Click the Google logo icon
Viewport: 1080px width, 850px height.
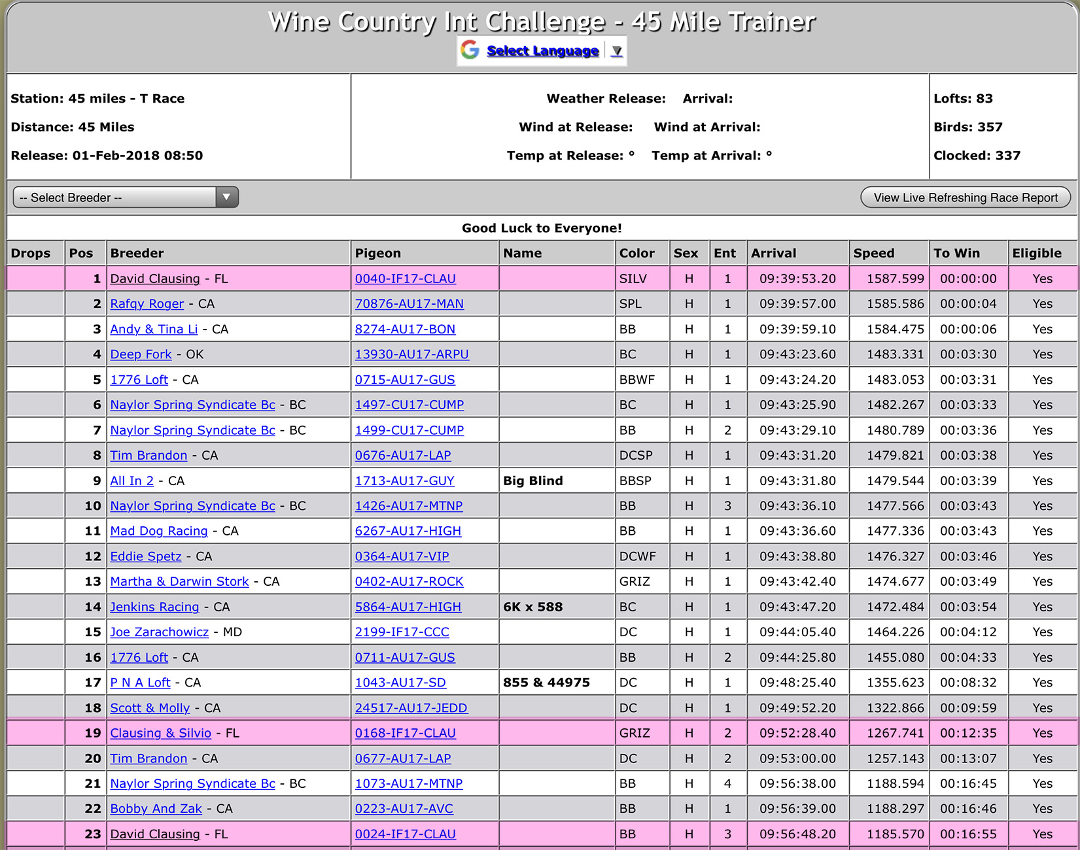(470, 50)
